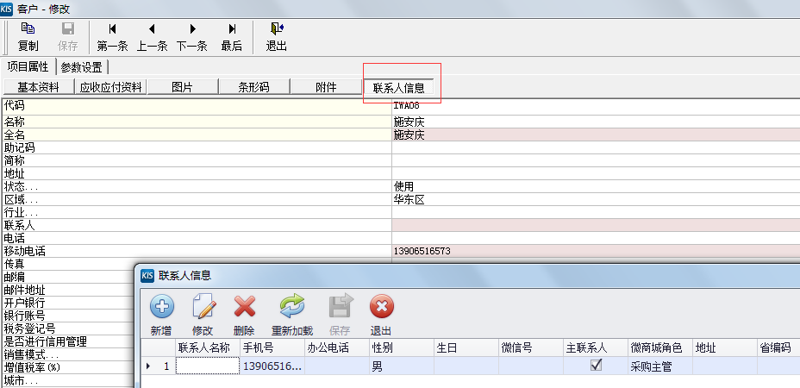Toggle the 主联系人 checkbox in row 1
The image size is (800, 388).
pos(595,366)
